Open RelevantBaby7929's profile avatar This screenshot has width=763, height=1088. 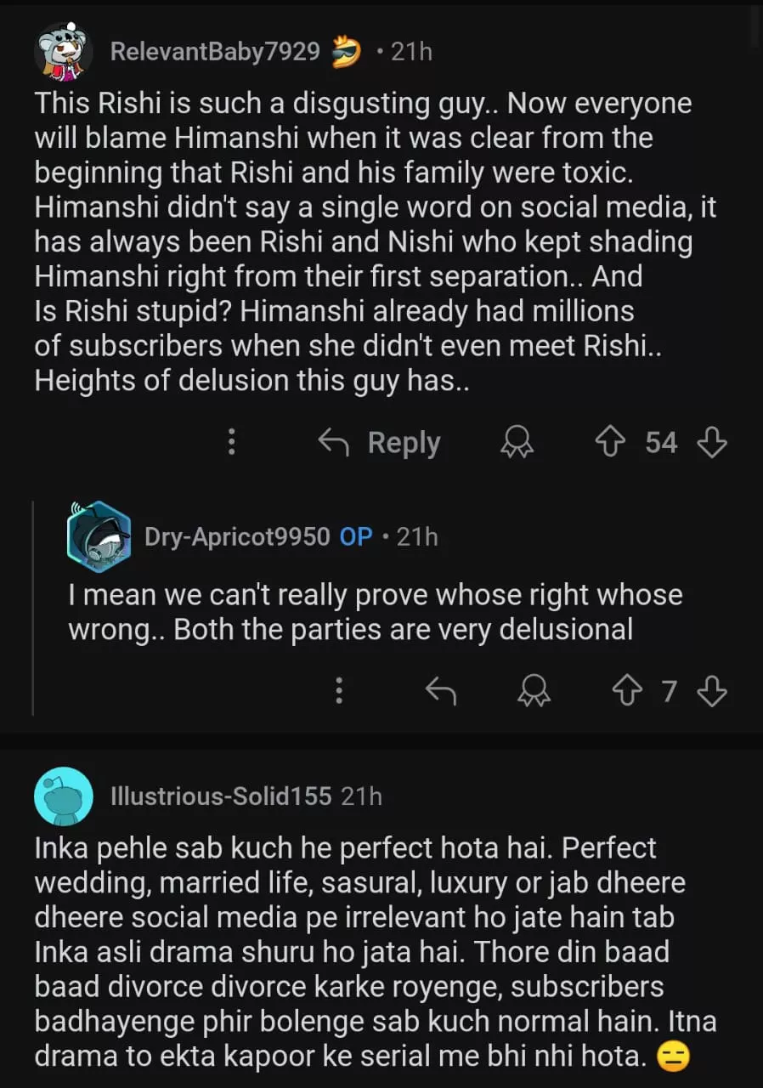click(x=63, y=53)
